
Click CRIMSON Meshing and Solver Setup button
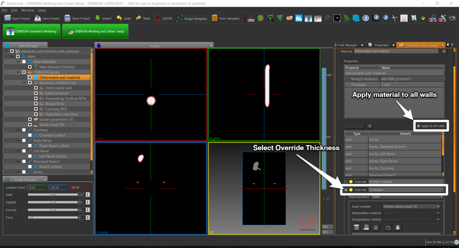pyautogui.click(x=95, y=31)
